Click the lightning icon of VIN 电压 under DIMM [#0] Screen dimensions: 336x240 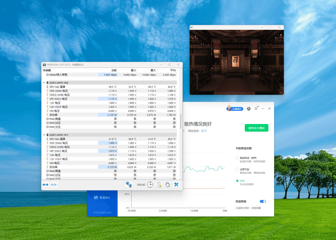[47, 111]
